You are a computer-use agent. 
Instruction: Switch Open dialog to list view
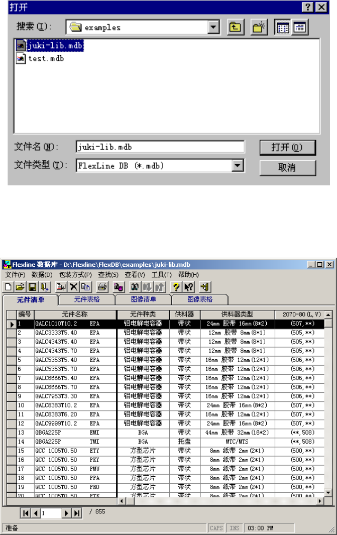(x=282, y=27)
